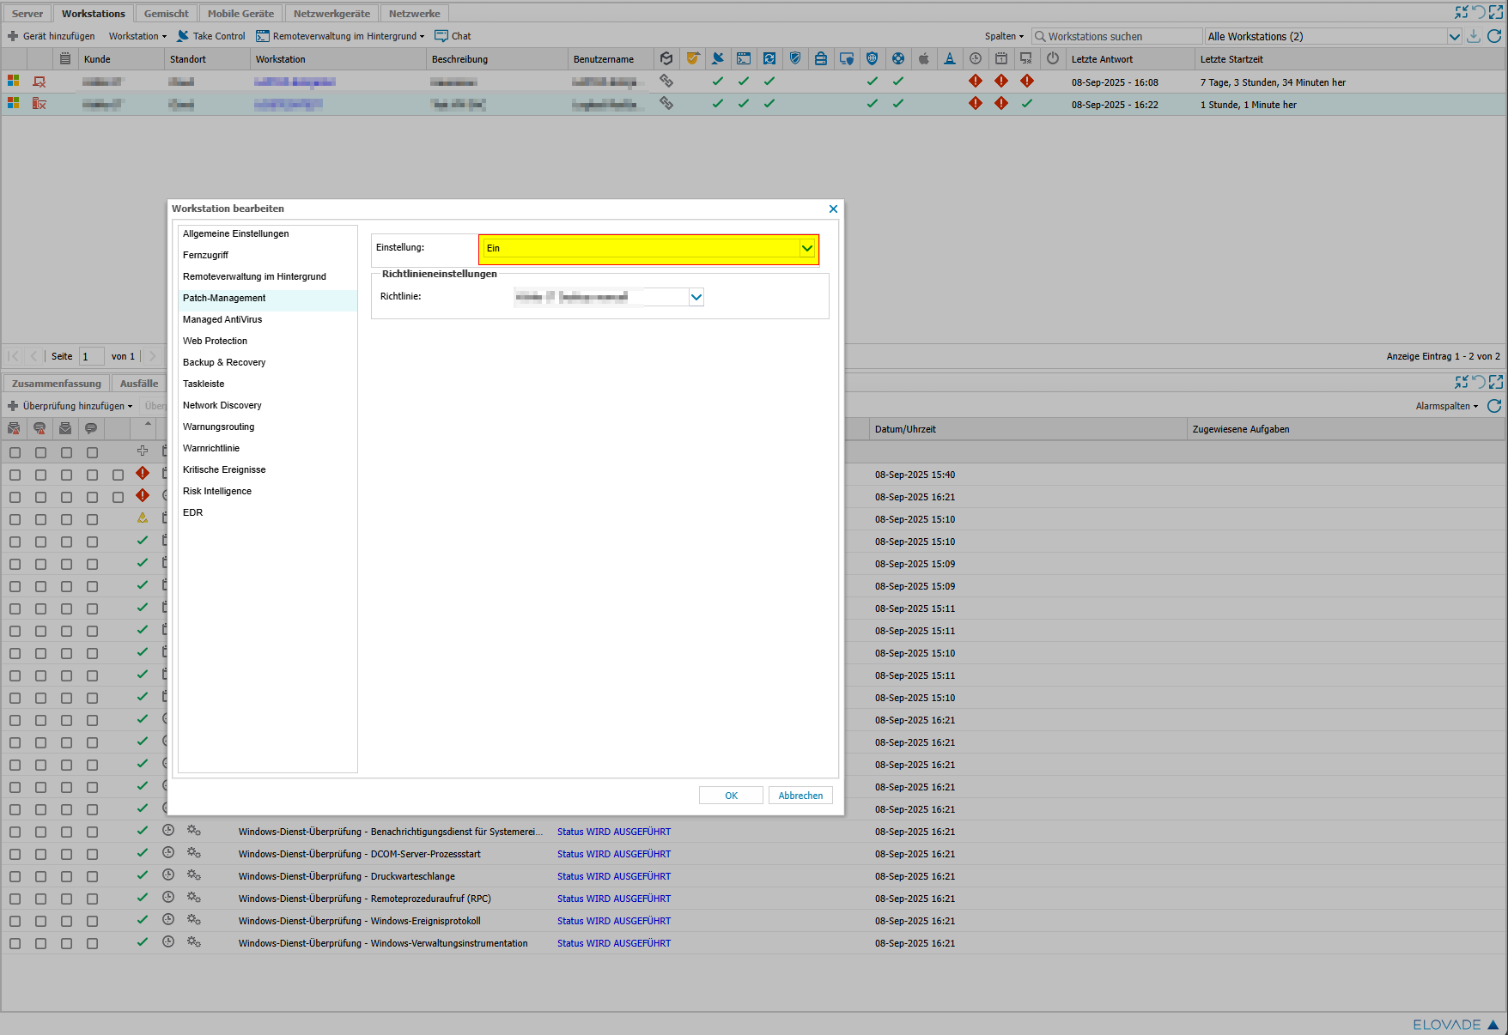
Task: Select Managed AntiVirus in settings list
Action: click(x=222, y=319)
